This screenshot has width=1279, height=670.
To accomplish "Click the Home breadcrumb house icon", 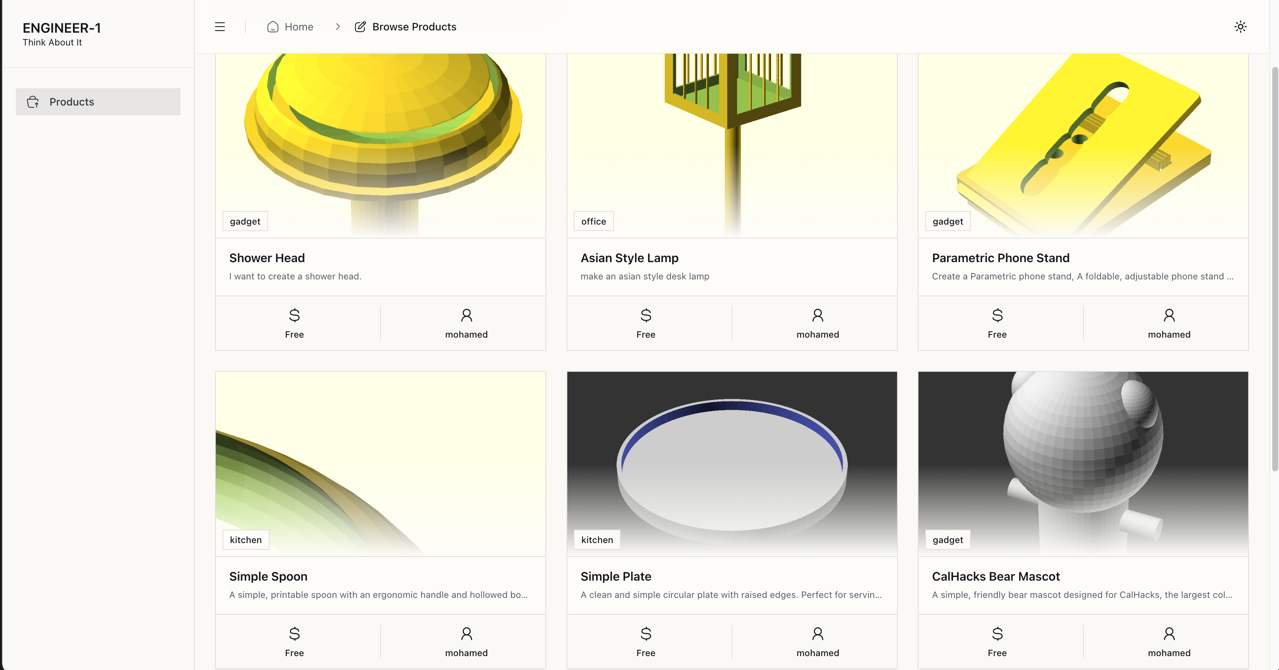I will pyautogui.click(x=273, y=27).
